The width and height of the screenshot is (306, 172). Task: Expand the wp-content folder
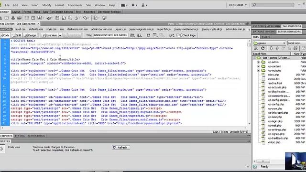[258, 66]
